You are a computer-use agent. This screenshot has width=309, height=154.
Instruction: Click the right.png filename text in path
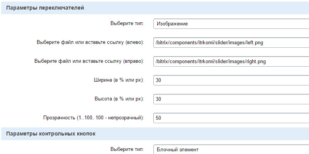[255, 62]
